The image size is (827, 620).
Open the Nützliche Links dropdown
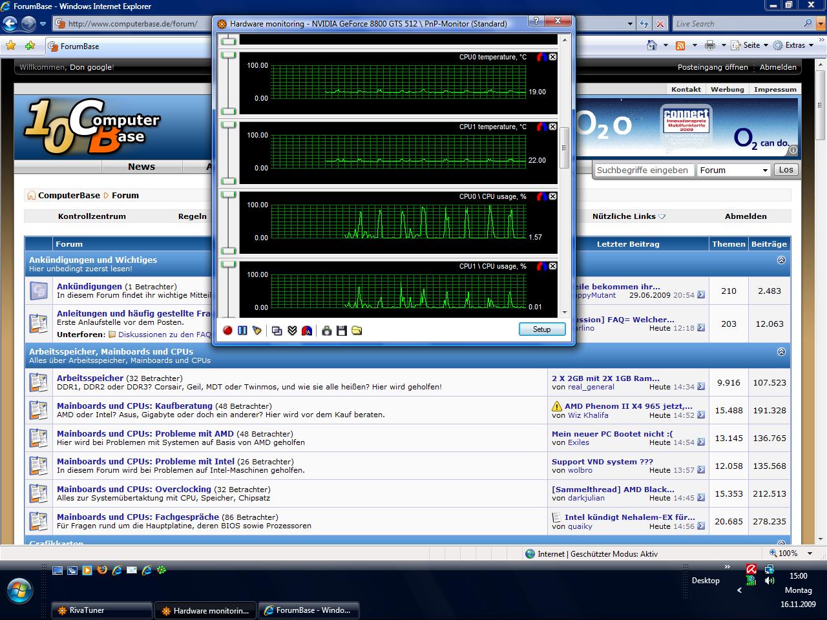(x=629, y=216)
